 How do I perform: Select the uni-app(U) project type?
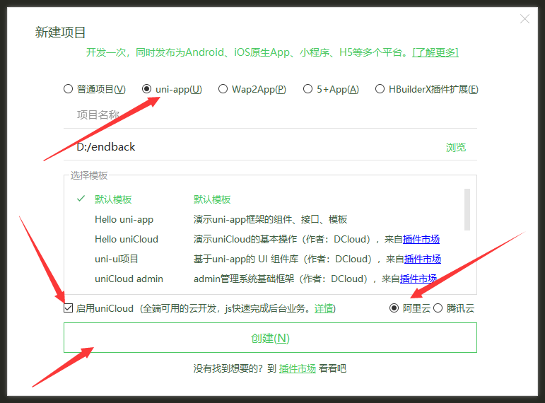172,89
